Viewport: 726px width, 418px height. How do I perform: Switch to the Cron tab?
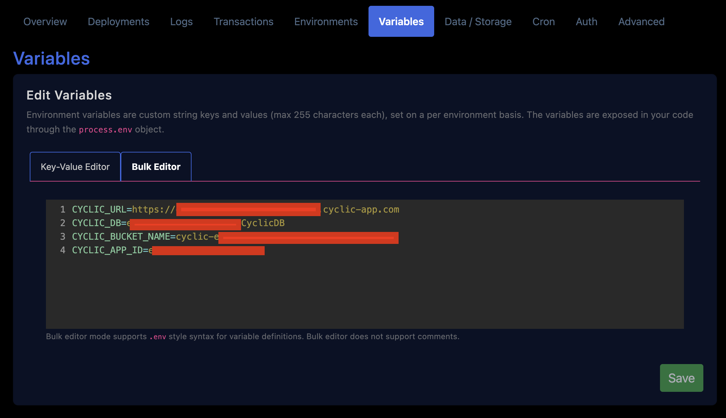tap(544, 22)
